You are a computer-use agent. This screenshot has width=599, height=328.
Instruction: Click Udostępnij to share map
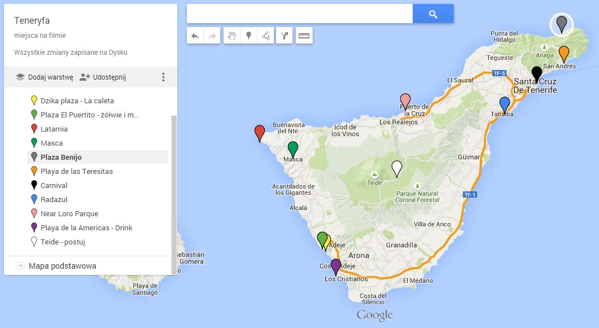coord(102,77)
